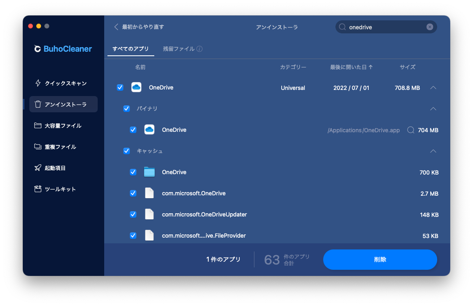The width and height of the screenshot is (473, 306).
Task: Collapse the キャッシュ section
Action: [x=433, y=151]
